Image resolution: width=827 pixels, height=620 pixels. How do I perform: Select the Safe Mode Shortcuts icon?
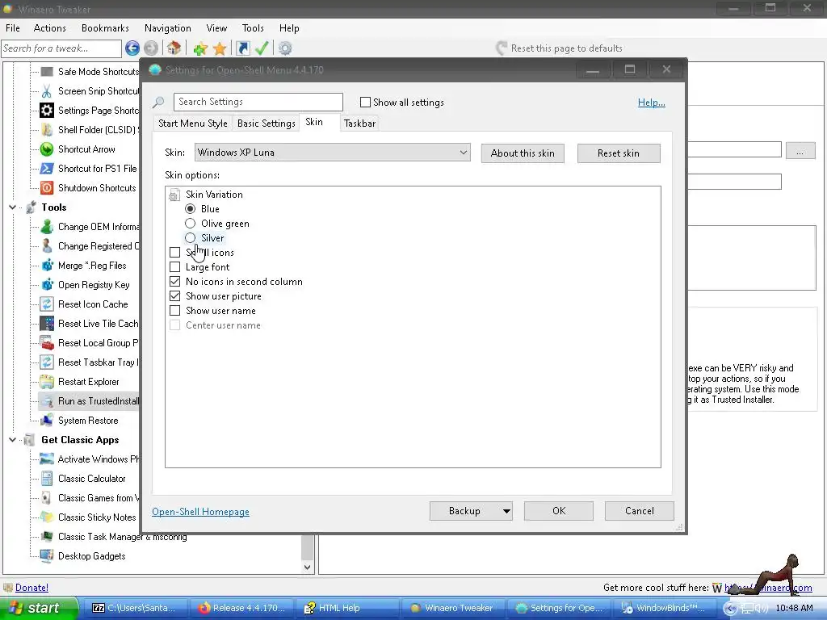pyautogui.click(x=46, y=72)
